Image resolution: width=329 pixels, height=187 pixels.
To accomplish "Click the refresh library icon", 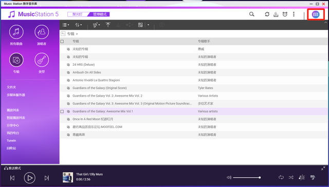I will pos(267,14).
